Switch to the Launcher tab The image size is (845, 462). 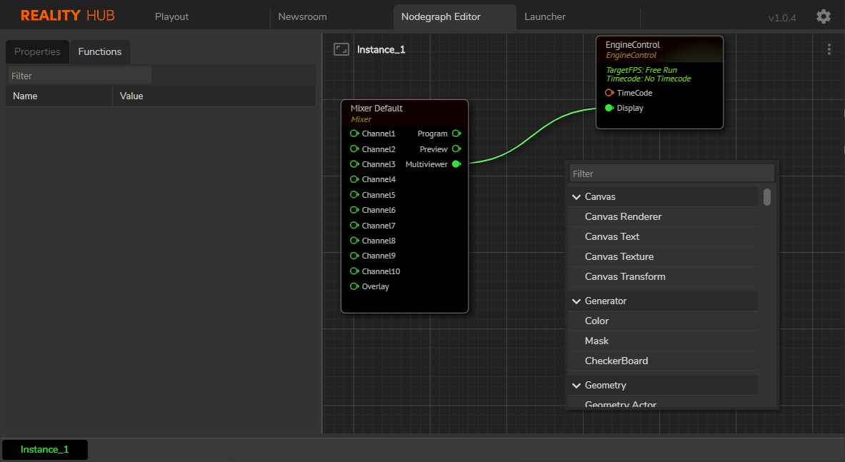(544, 16)
